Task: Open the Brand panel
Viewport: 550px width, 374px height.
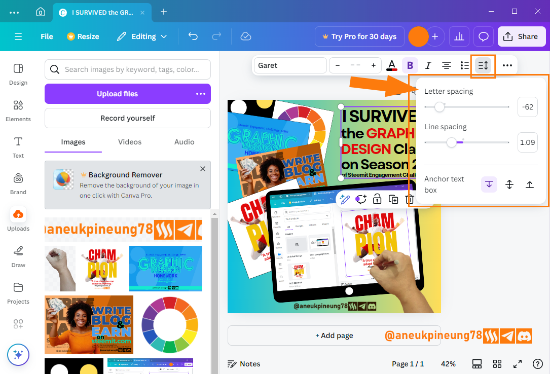Action: [x=18, y=183]
